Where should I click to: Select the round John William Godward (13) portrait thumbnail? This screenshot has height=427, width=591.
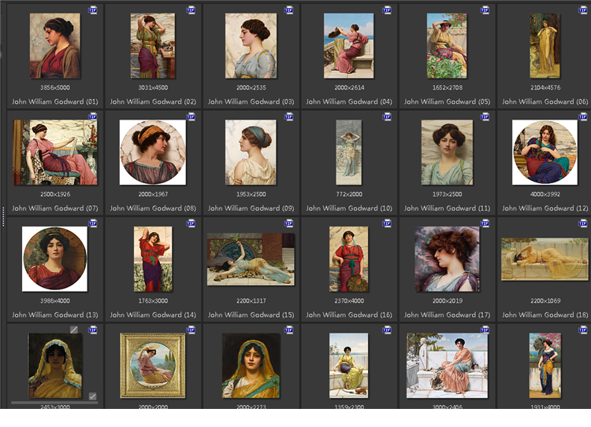[54, 259]
